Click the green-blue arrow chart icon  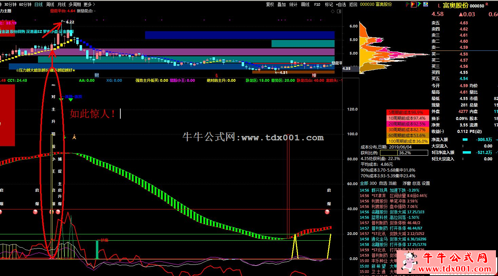[419, 4]
